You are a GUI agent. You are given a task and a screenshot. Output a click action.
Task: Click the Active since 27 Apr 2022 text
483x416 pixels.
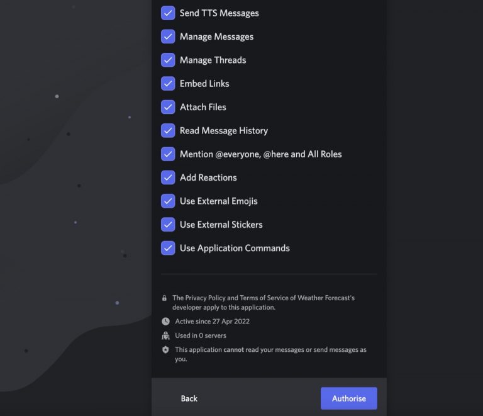[x=212, y=322]
